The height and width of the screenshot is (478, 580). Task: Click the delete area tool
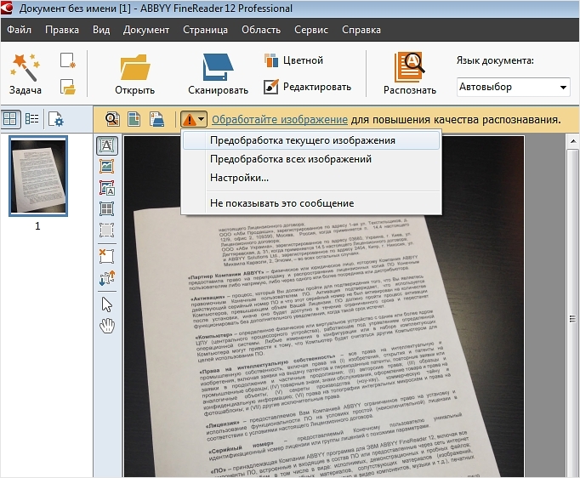pyautogui.click(x=107, y=256)
